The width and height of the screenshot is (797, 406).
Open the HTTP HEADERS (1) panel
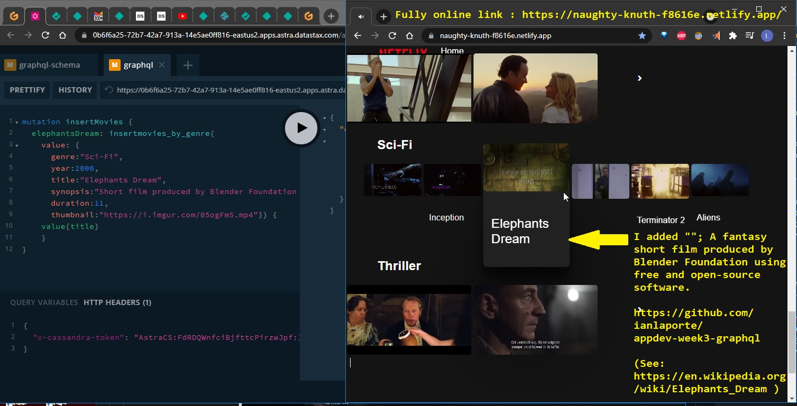click(117, 302)
